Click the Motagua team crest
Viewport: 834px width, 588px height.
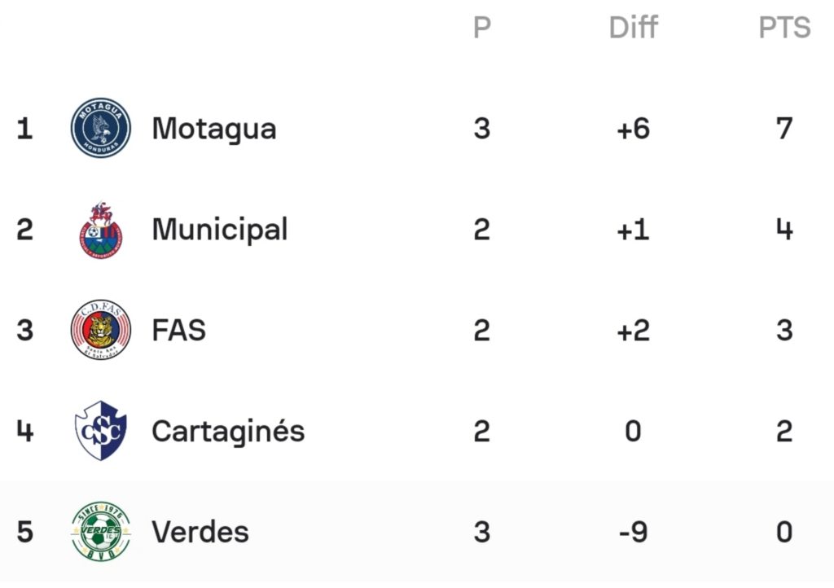[100, 128]
